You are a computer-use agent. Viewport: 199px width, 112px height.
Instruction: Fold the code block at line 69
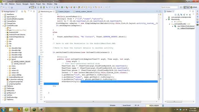point(43,52)
